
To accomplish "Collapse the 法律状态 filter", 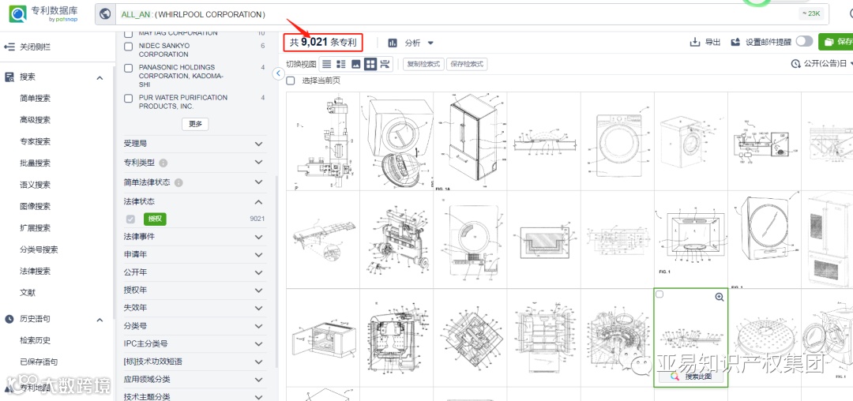I will tap(259, 201).
